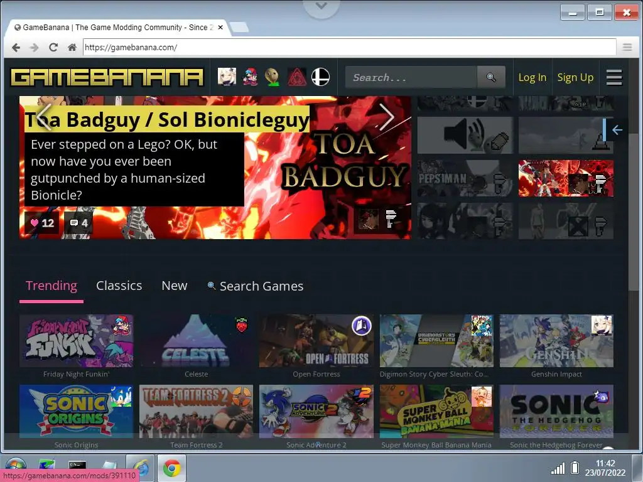Open the Genshin Impact game icon in header
This screenshot has height=482, width=643.
[227, 77]
